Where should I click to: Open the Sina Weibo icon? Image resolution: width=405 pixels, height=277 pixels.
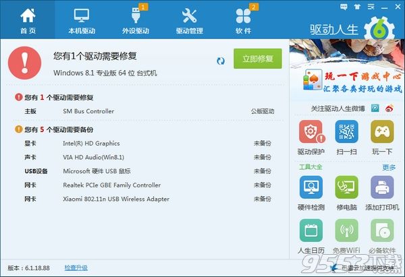389,109
